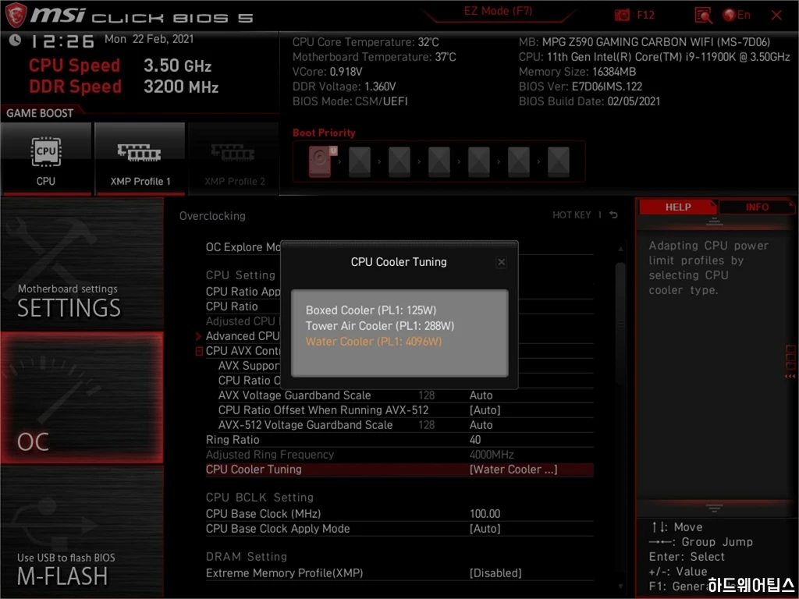Edit AVX-512 Voltage Guardband Scale Auto value

pyautogui.click(x=481, y=425)
